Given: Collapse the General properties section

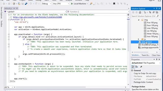Looking at the screenshot, I should 132,71.
